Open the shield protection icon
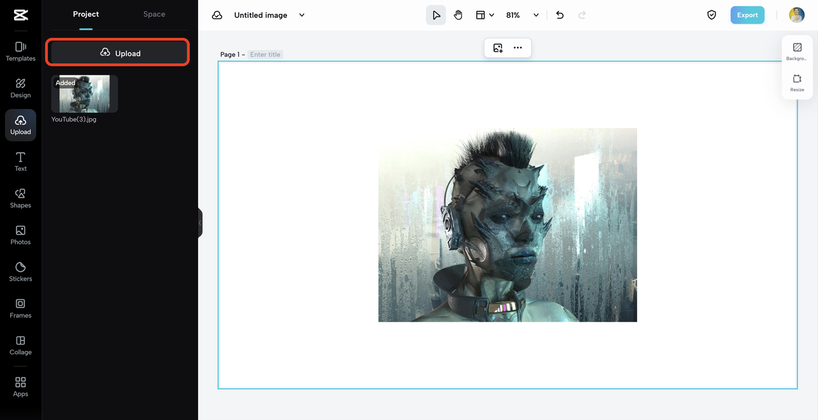This screenshot has width=818, height=420. (x=712, y=15)
